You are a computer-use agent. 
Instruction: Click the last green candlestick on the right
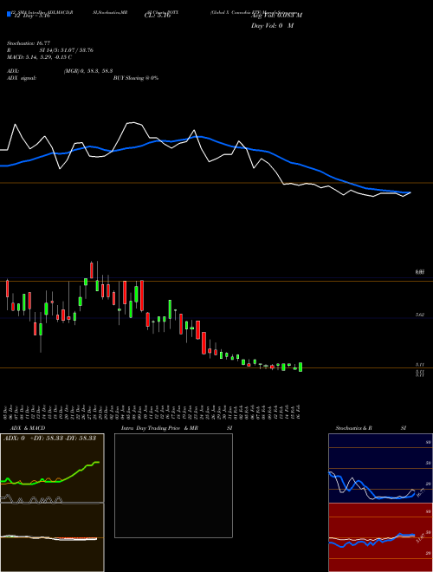301,367
